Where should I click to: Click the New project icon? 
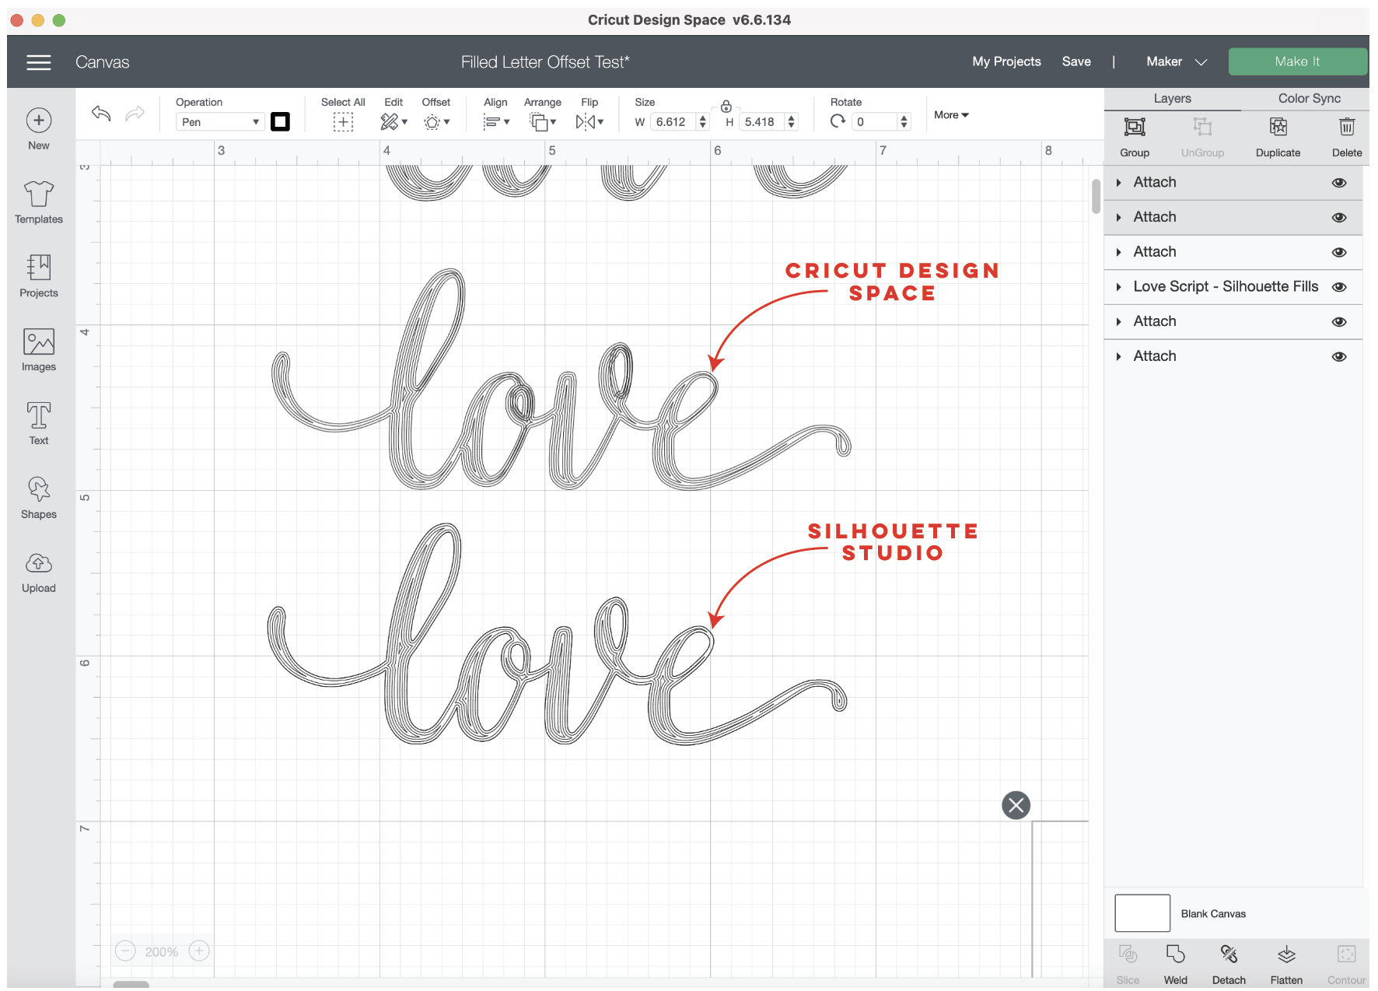pyautogui.click(x=39, y=121)
